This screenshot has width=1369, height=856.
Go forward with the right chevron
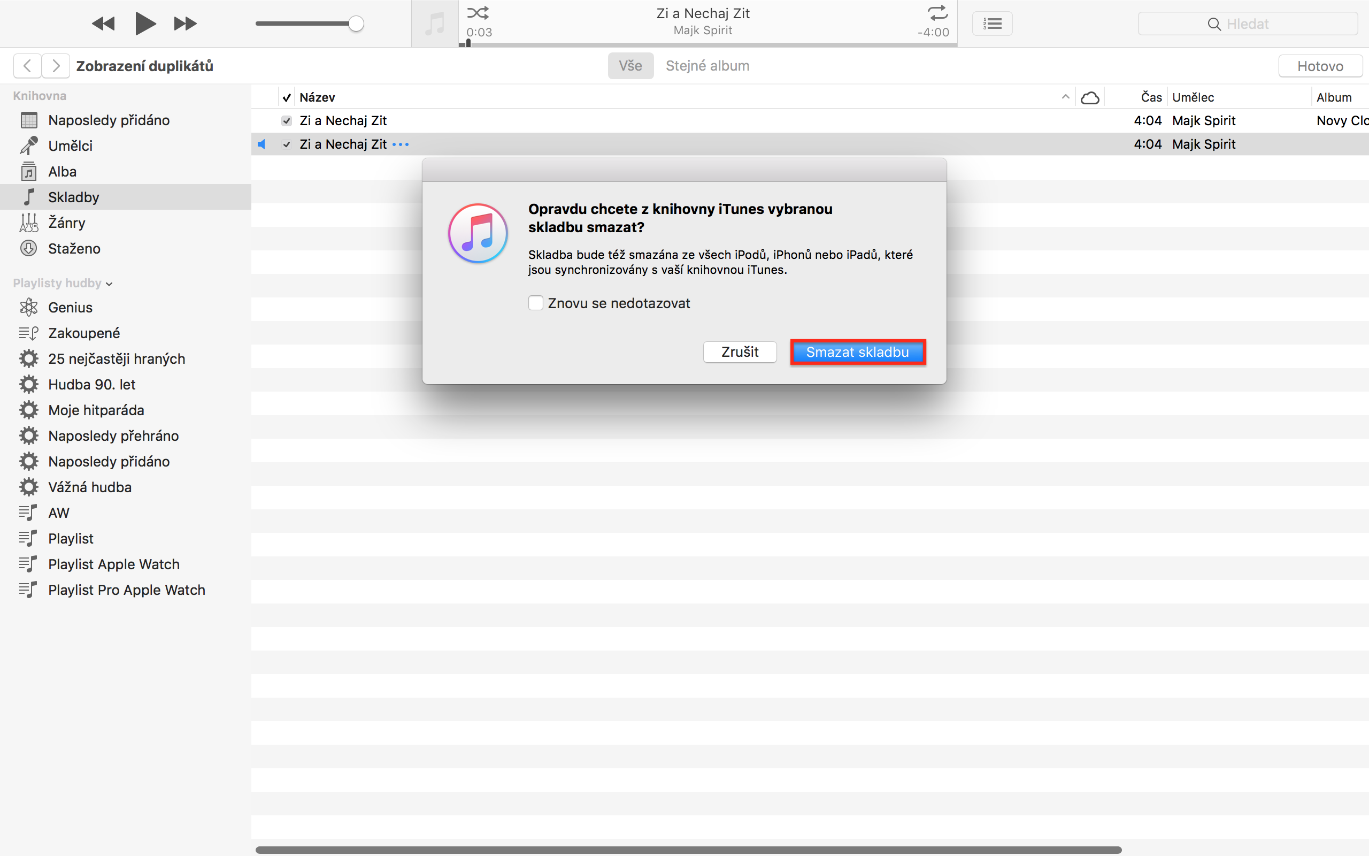coord(56,66)
